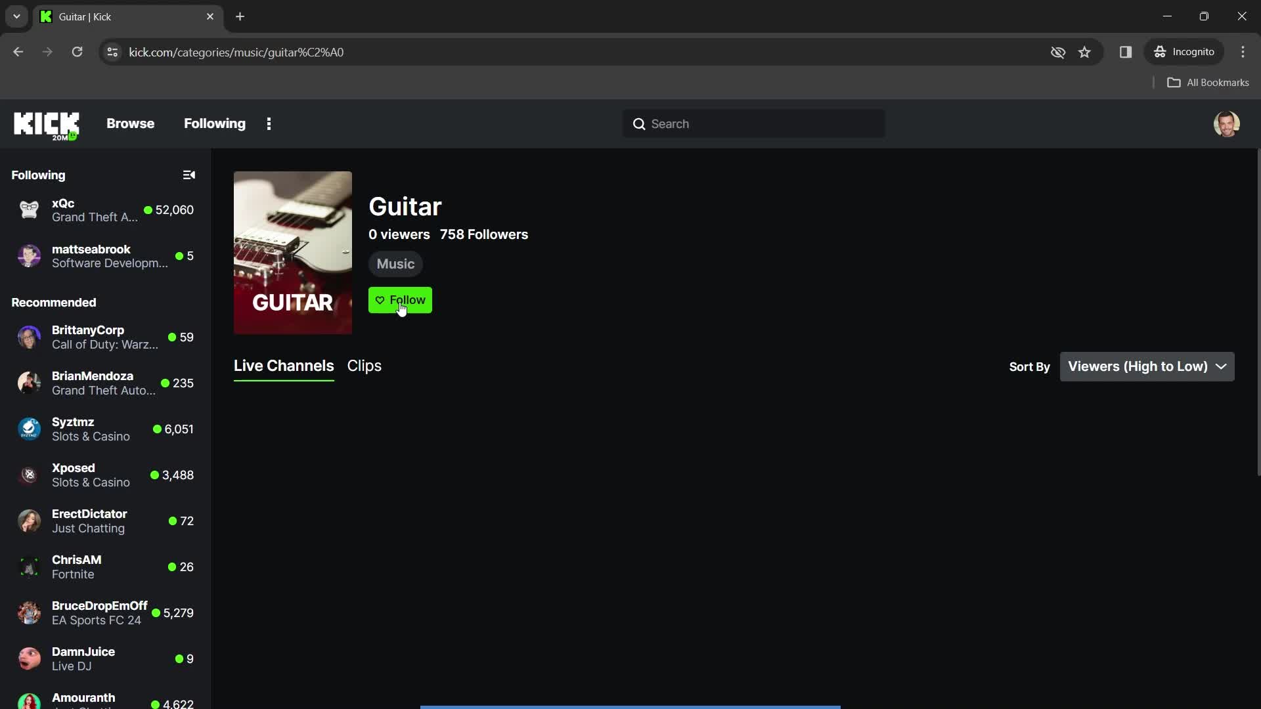
Task: Click the Search bar icon
Action: pos(639,124)
